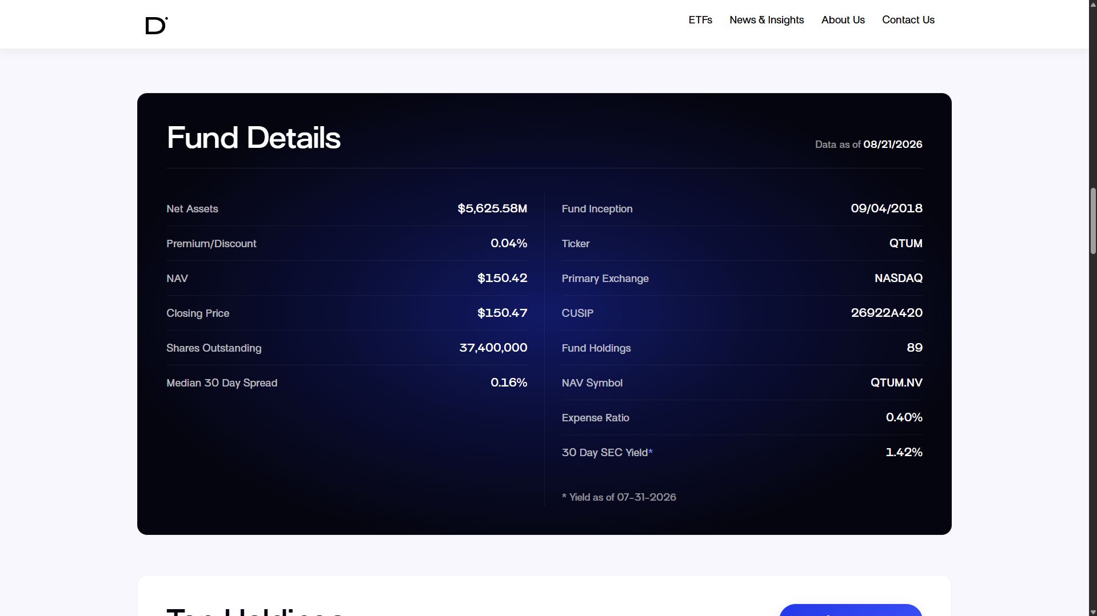Click the Expense Ratio label
This screenshot has width=1097, height=616.
(x=596, y=418)
